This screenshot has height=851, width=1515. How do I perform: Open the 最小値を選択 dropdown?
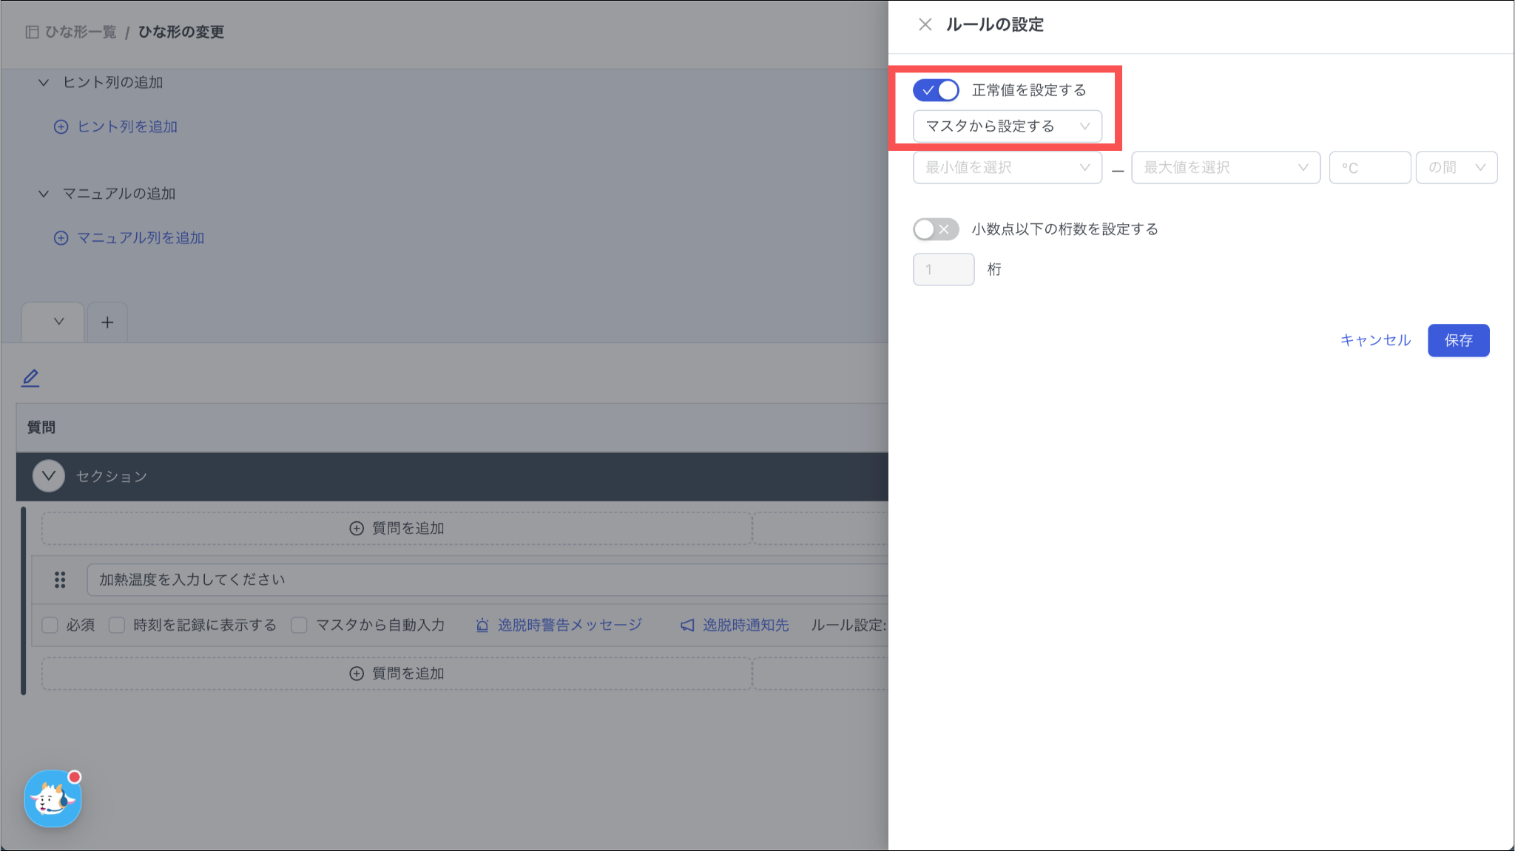1007,168
